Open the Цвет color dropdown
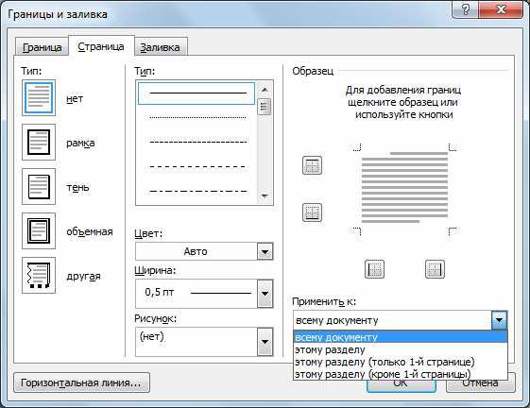Screen dimensions: 530x408 point(265,252)
